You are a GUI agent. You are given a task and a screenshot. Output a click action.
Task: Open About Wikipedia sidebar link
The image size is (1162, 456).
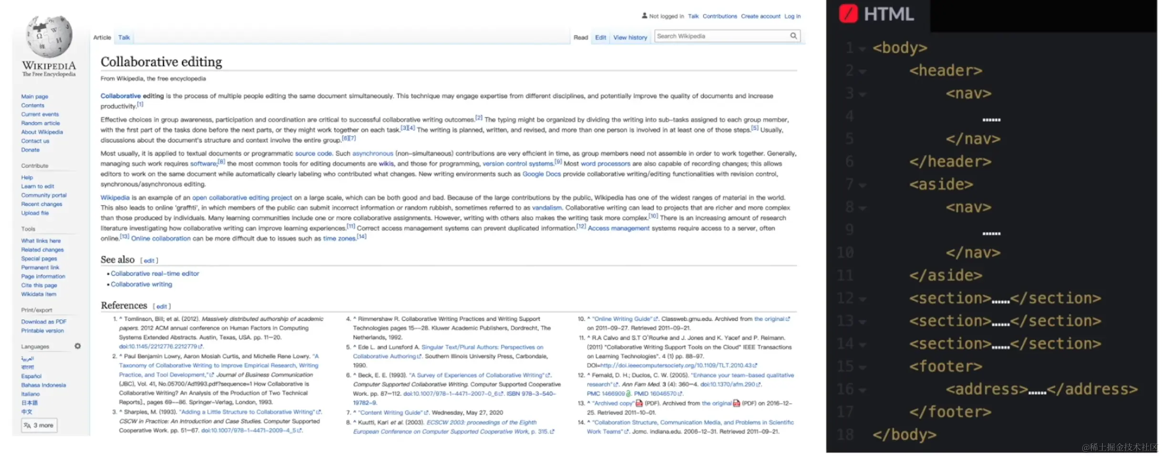point(42,132)
